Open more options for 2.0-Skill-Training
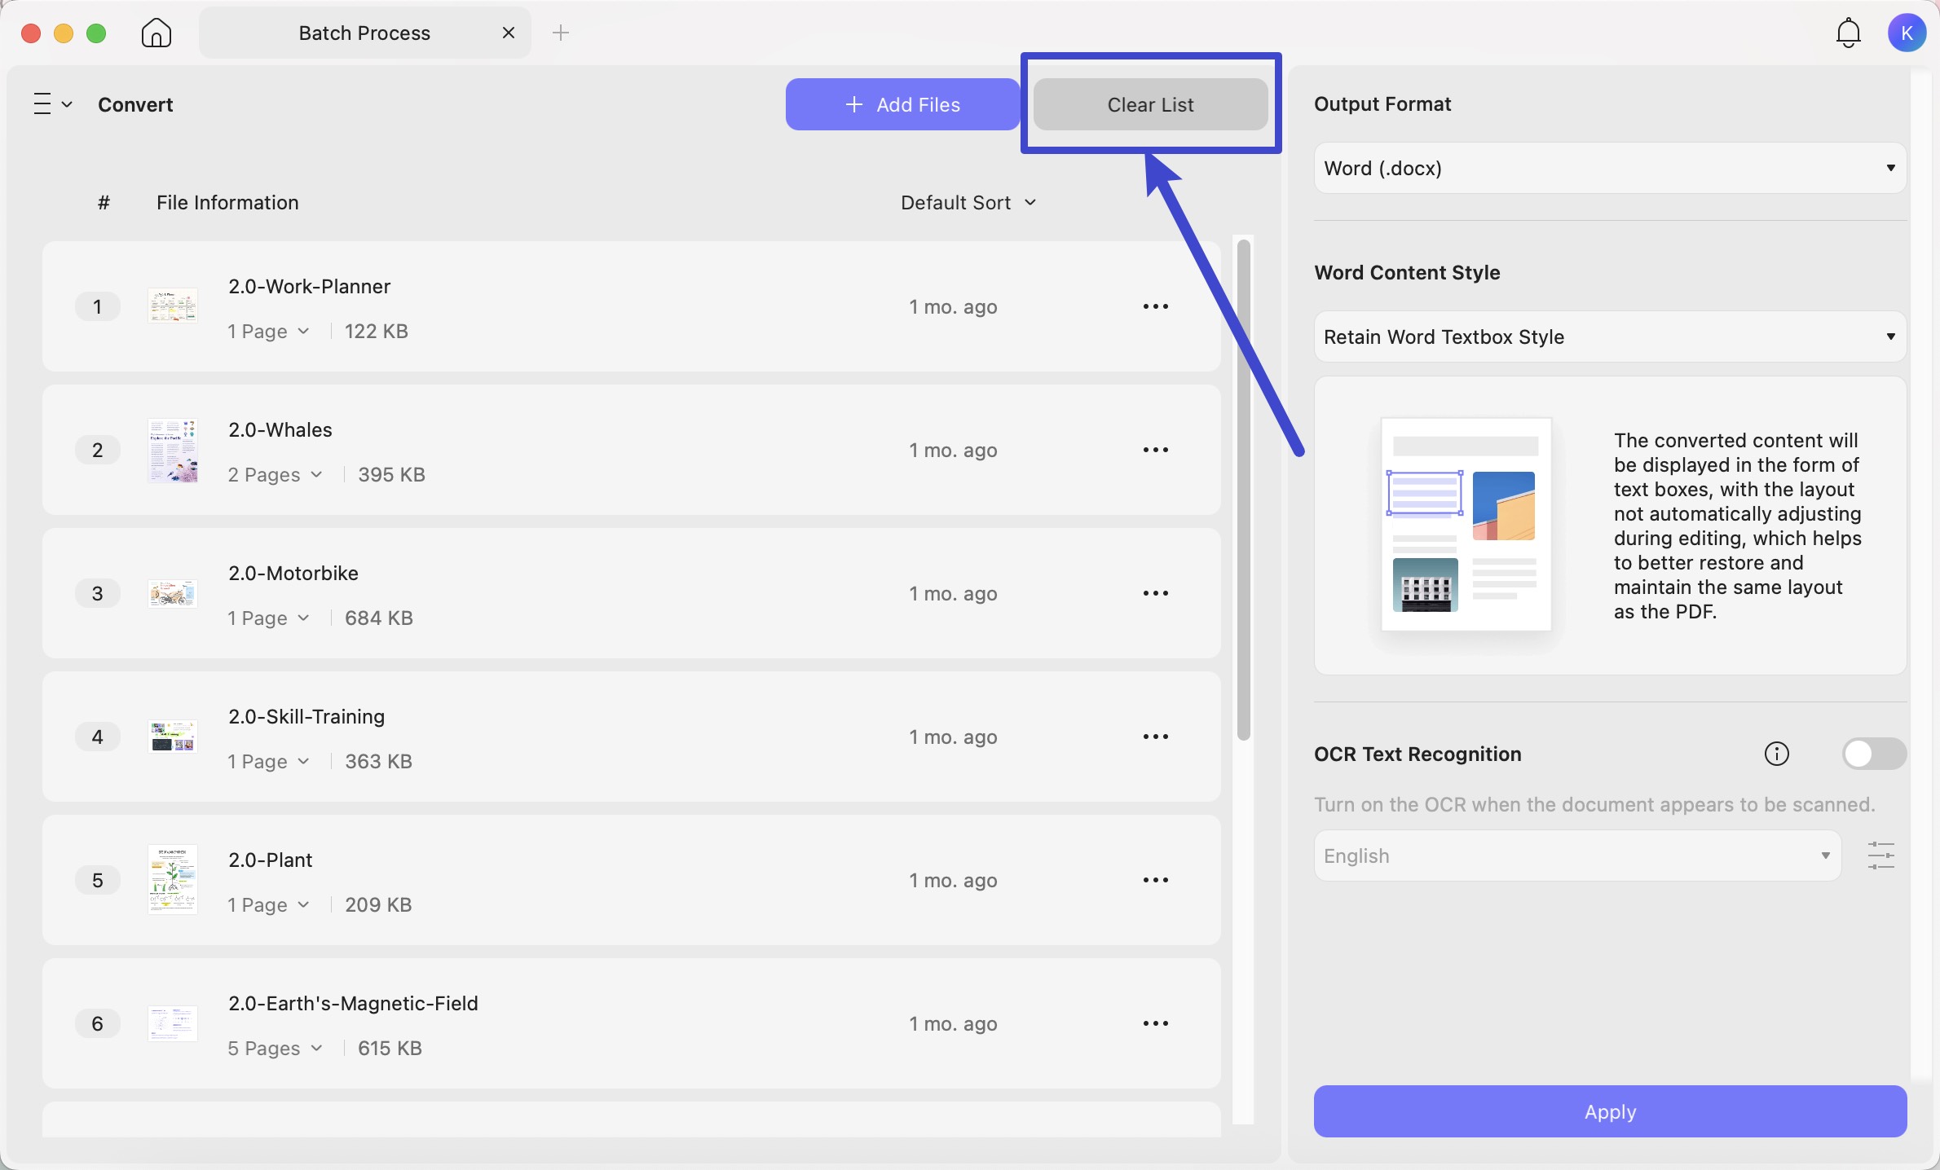The height and width of the screenshot is (1170, 1940). 1156,737
